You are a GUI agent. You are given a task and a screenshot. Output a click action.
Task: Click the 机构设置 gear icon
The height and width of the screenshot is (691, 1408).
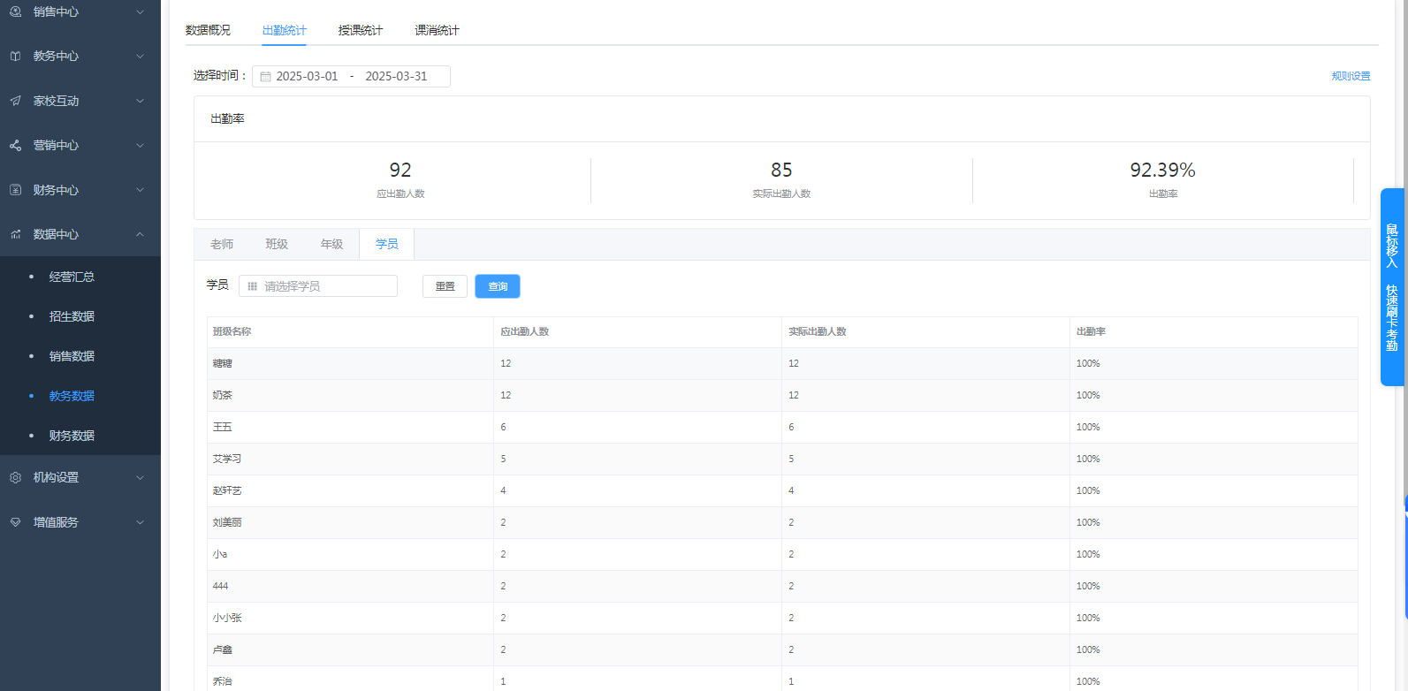(15, 477)
